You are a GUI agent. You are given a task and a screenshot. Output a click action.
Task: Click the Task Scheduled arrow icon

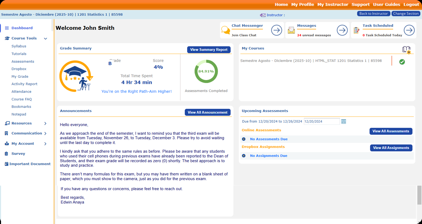[409, 30]
